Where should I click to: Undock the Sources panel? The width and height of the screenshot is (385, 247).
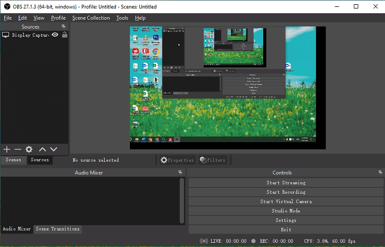click(x=64, y=26)
